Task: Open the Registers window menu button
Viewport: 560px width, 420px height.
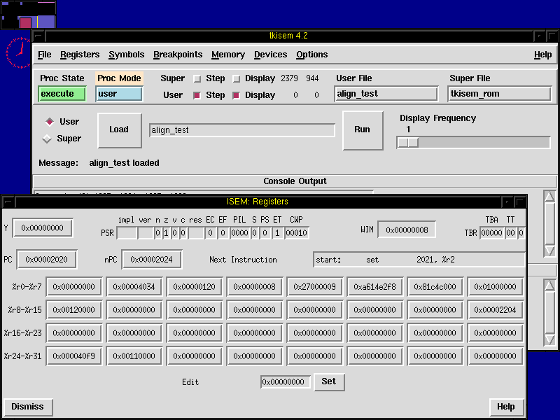Action: pos(8,202)
